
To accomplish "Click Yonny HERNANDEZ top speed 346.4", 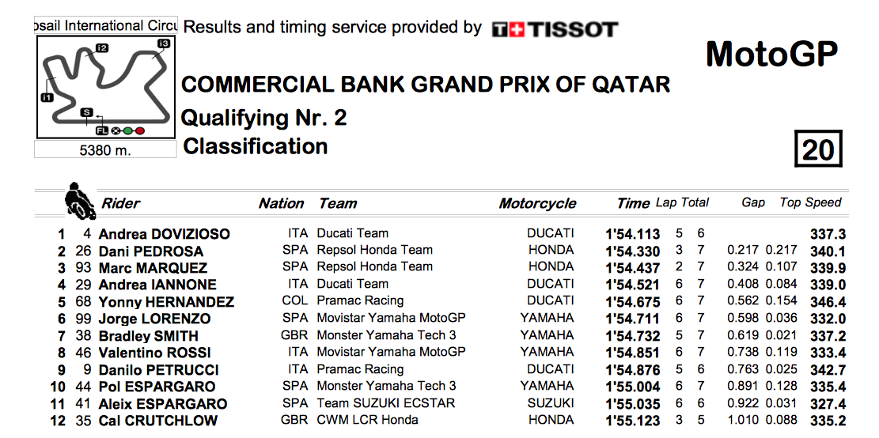I will tap(828, 303).
